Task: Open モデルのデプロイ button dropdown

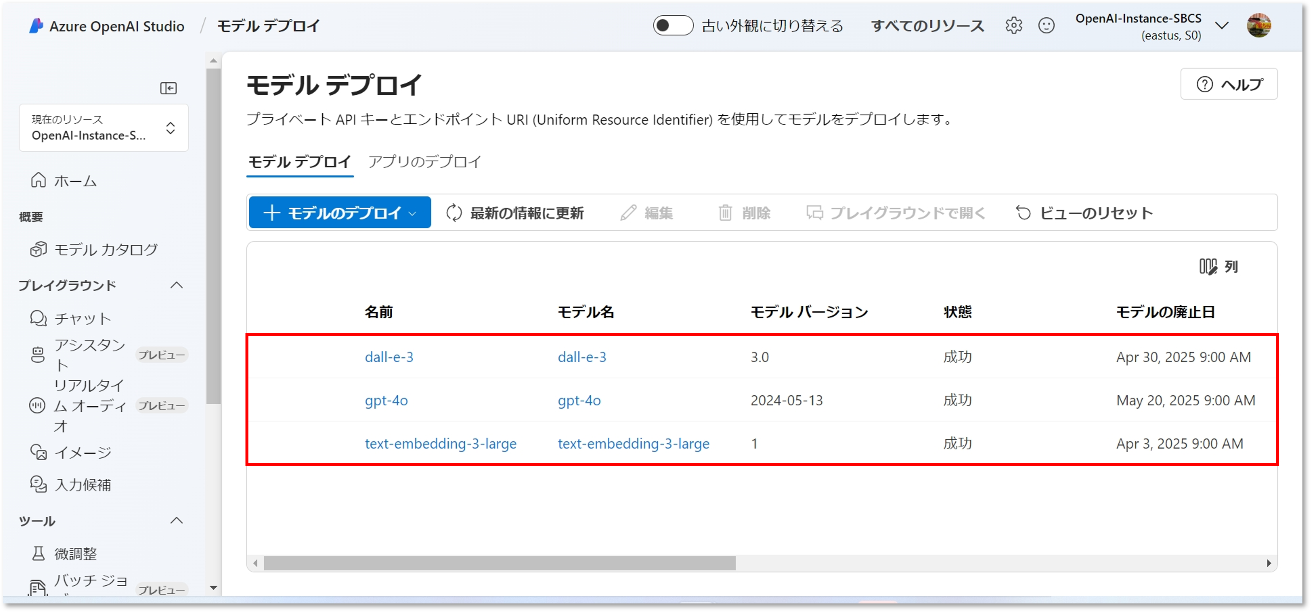Action: pos(340,212)
